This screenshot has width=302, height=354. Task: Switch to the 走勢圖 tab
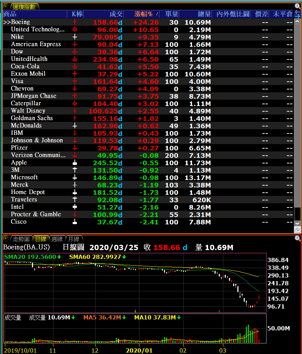pyautogui.click(x=21, y=239)
